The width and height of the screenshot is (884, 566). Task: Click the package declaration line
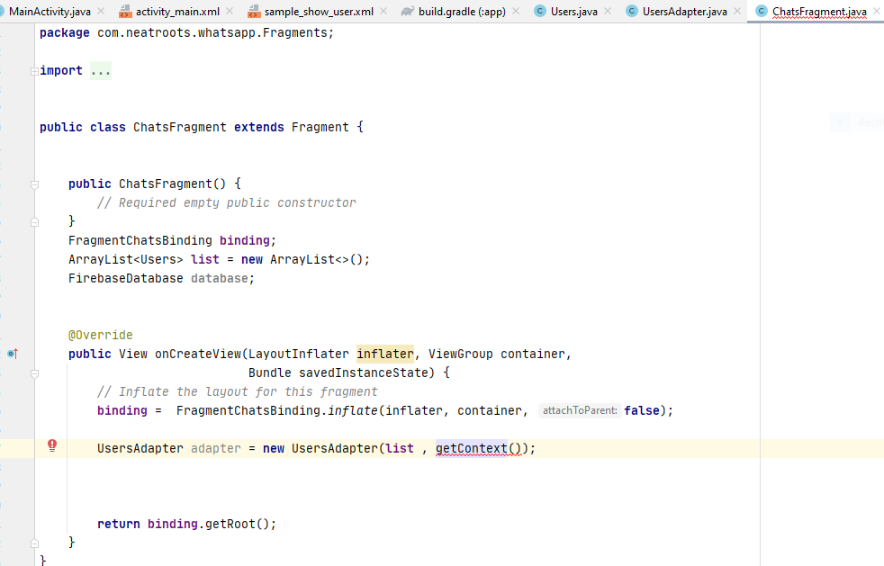click(186, 32)
